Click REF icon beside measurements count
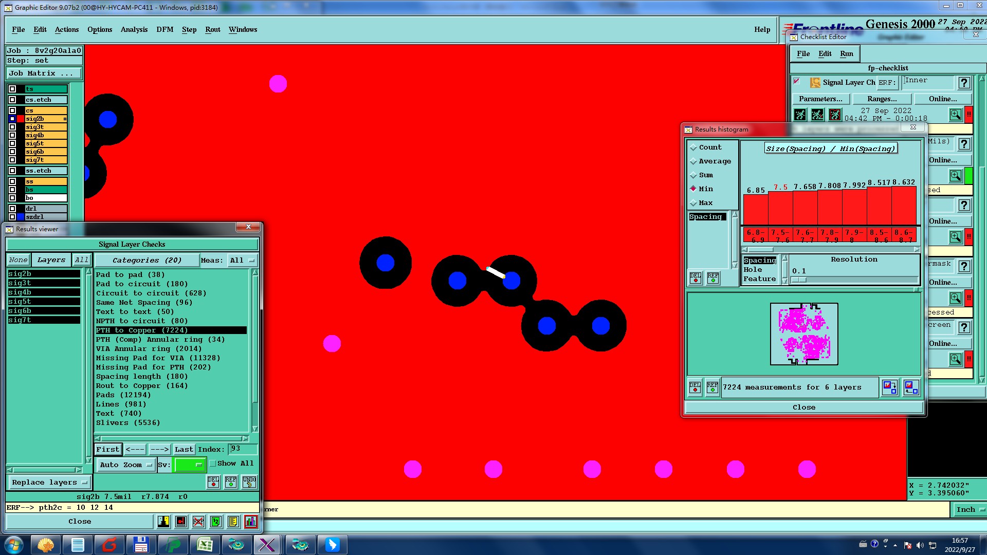The width and height of the screenshot is (987, 555). 712,387
